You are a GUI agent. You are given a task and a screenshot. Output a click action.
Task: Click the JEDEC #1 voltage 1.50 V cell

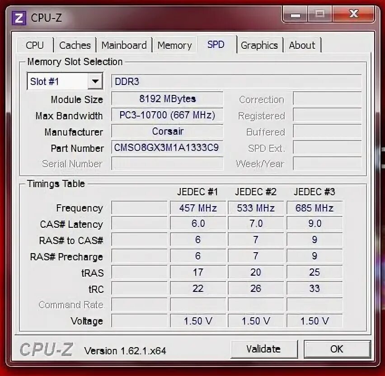[x=198, y=321]
